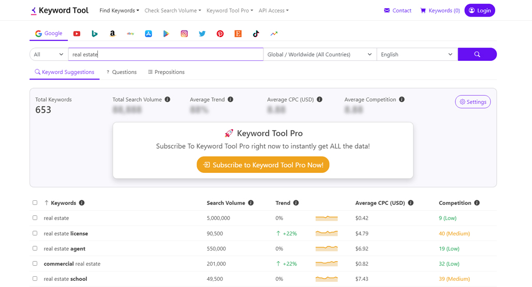
Task: Check the box for 'real estate license'
Action: click(x=35, y=233)
